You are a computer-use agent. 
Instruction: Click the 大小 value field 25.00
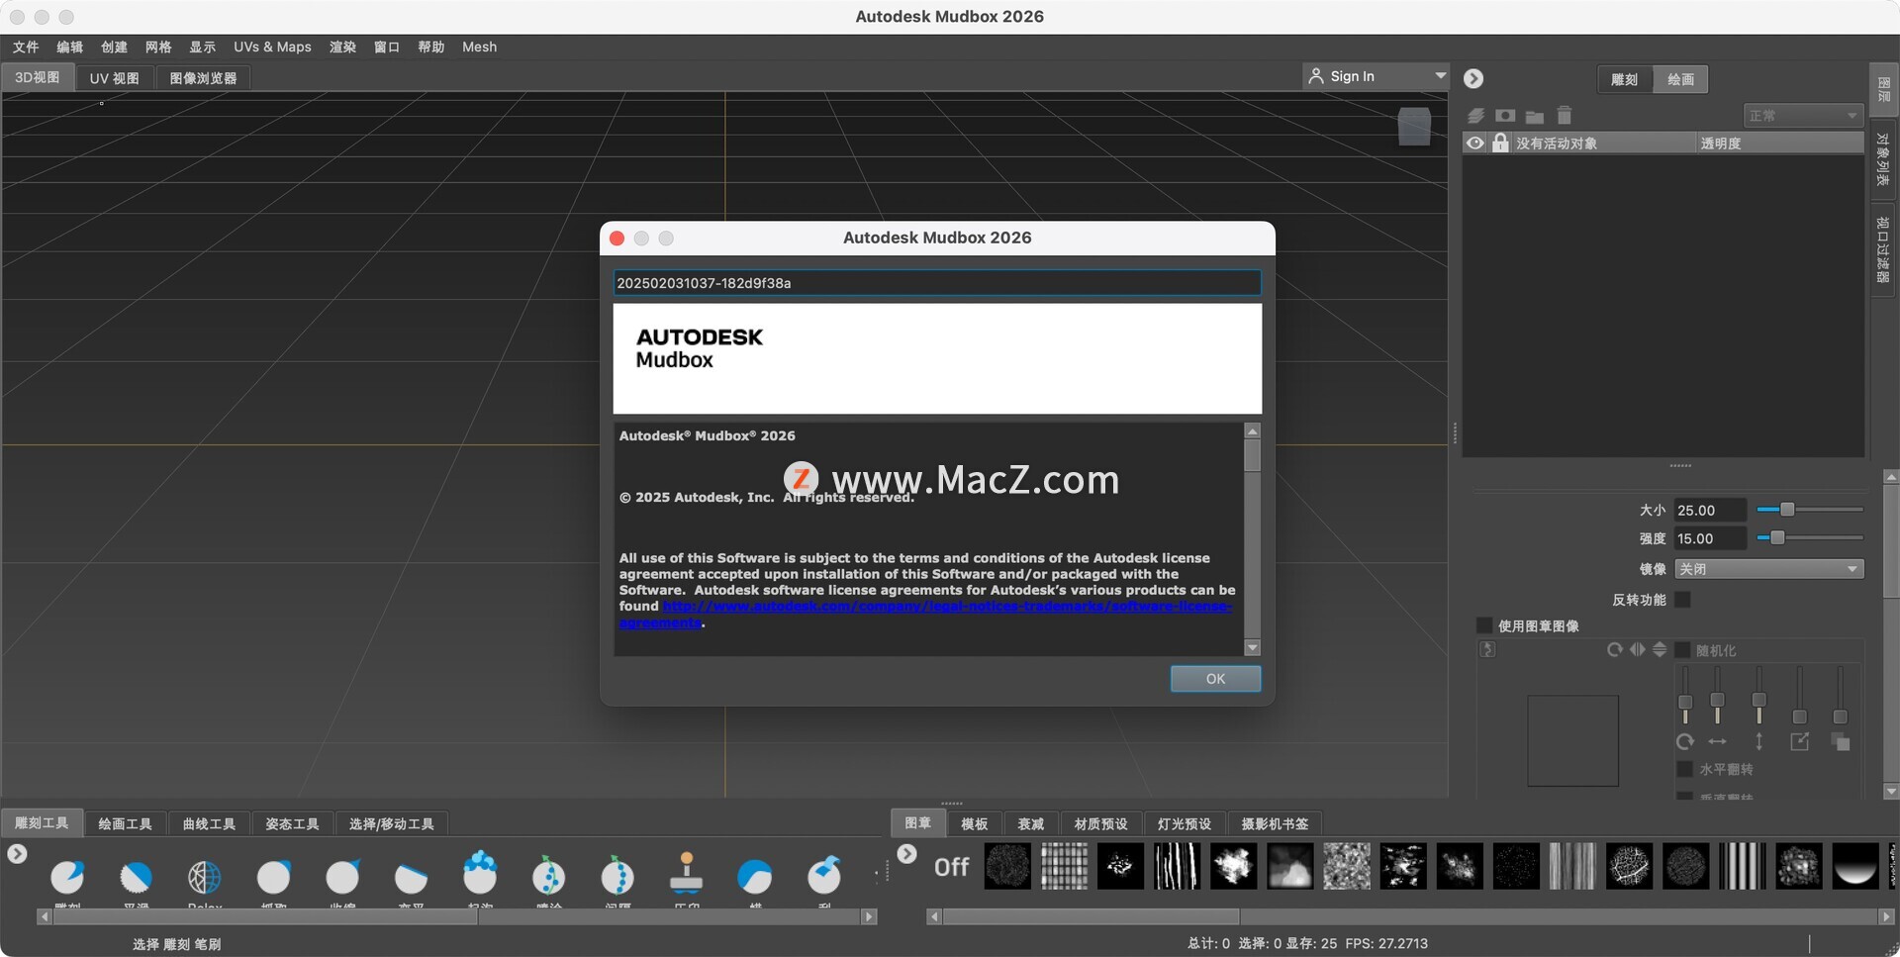click(x=1710, y=511)
